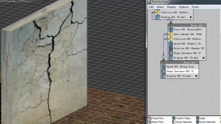This screenshot has height=124, width=221.
Task: Open the Select menu
Action: [160, 7]
